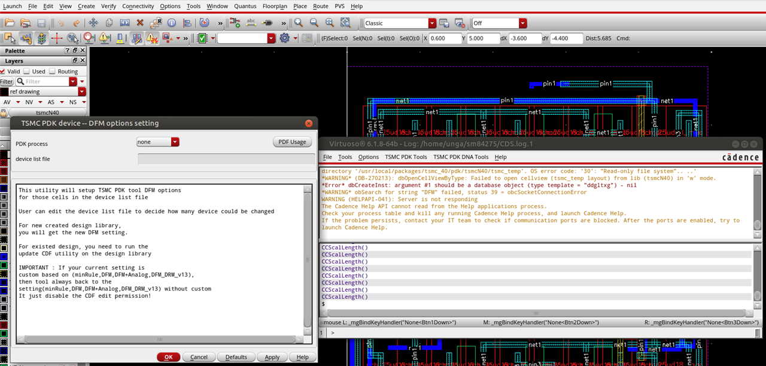Click the Zoom Out magnifier icon
This screenshot has width=766, height=366.
click(x=314, y=23)
